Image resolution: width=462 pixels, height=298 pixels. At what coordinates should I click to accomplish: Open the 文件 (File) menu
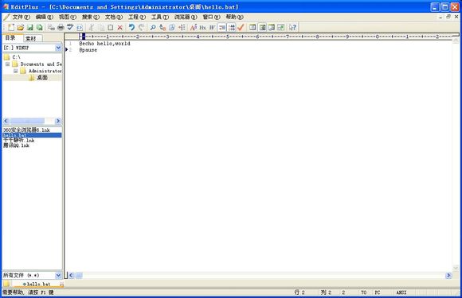point(21,17)
